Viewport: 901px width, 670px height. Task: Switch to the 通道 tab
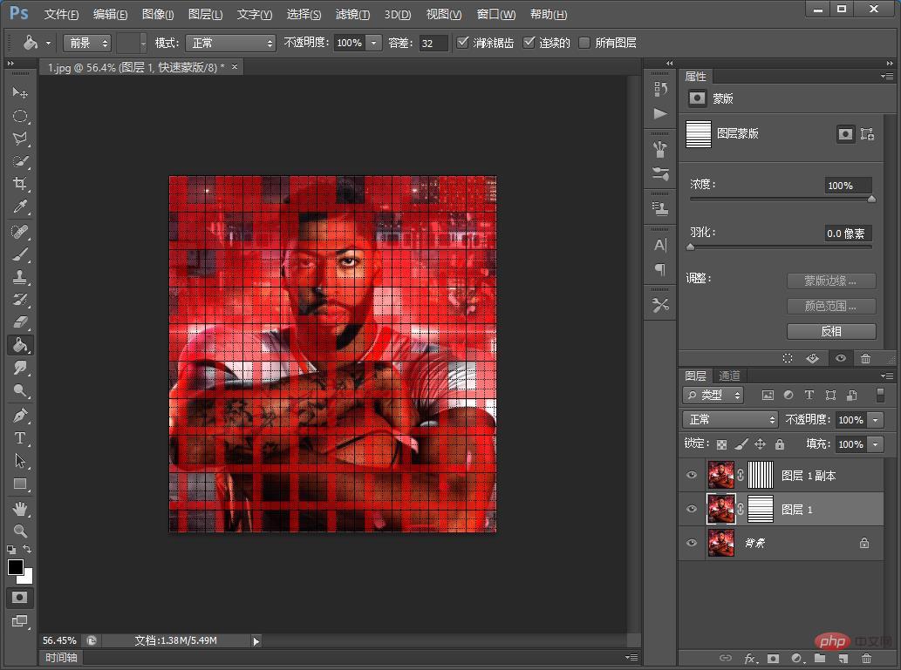730,376
